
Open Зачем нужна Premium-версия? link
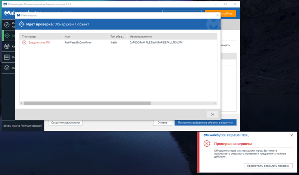pos(23,125)
